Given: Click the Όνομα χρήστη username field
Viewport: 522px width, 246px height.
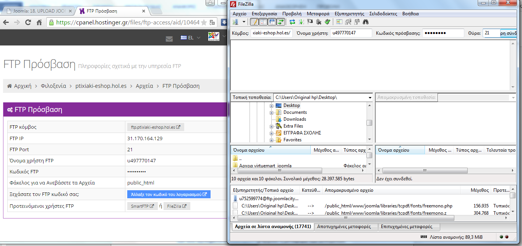Looking at the screenshot, I should 351,33.
